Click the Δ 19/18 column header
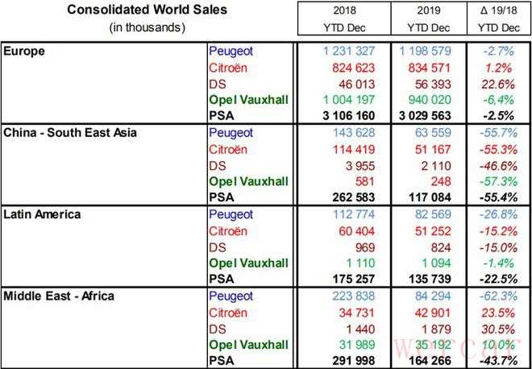The image size is (532, 369). point(502,18)
